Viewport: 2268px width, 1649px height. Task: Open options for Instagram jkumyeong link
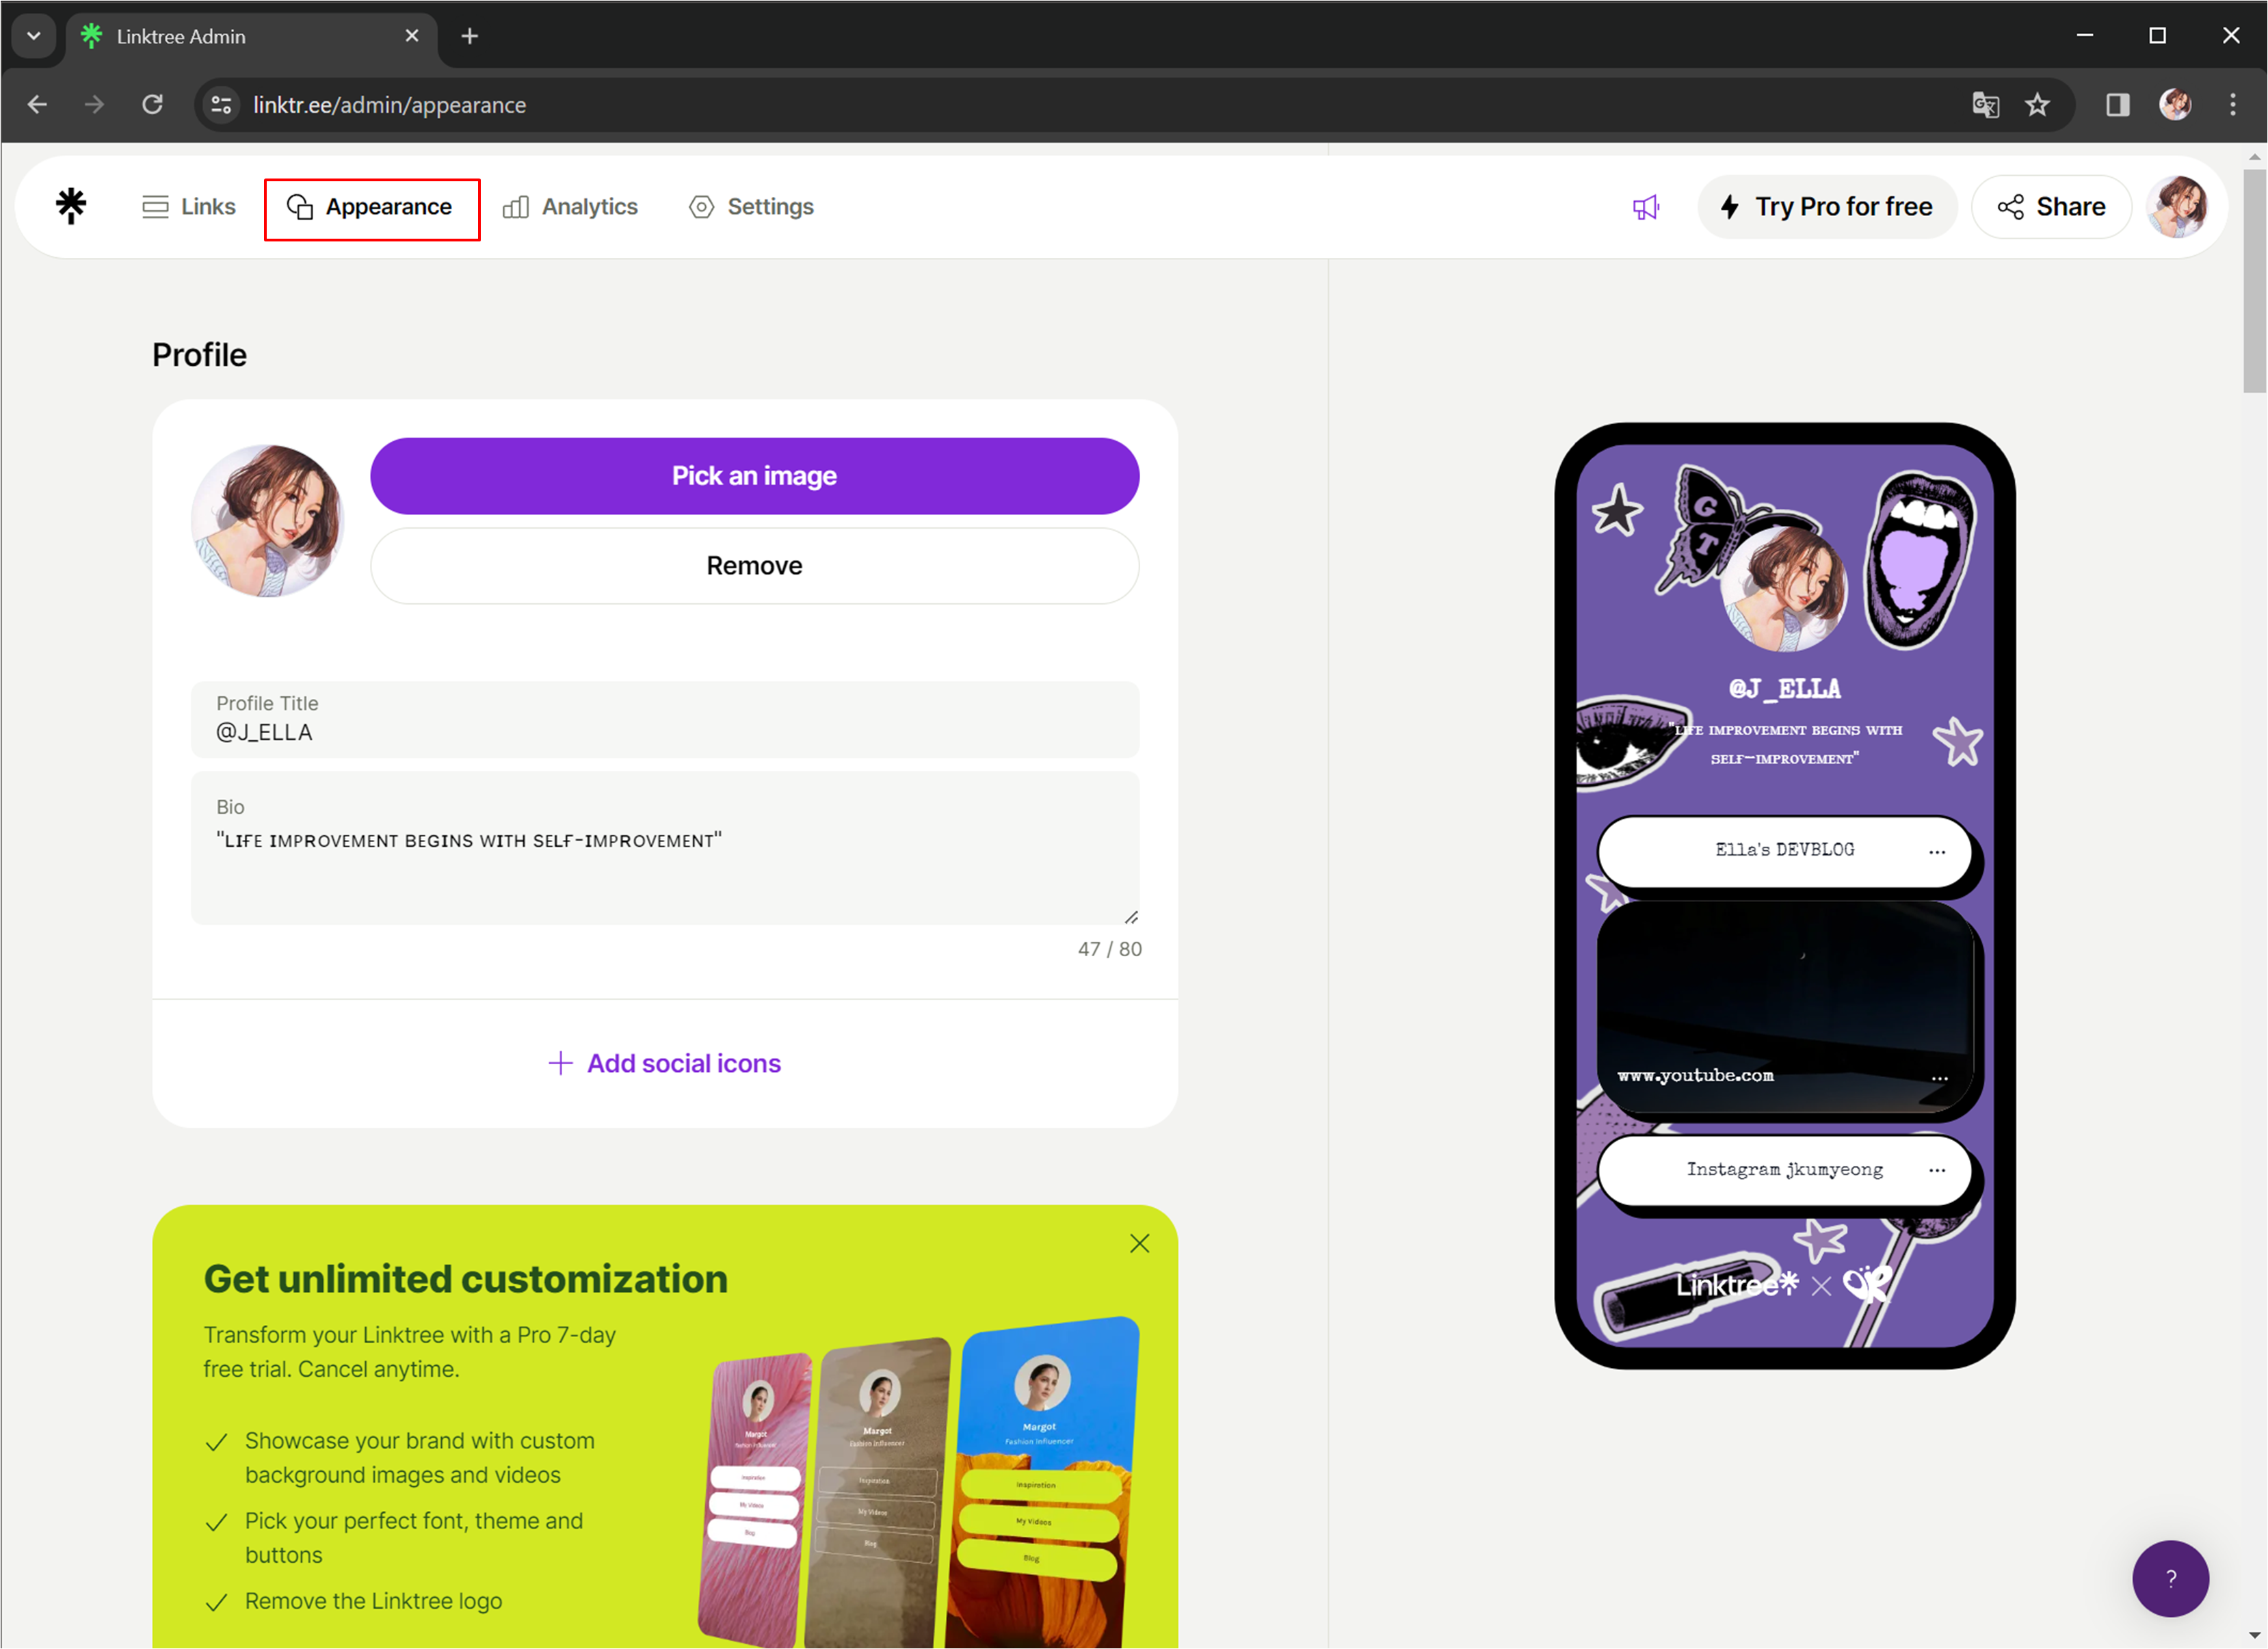[x=1936, y=1170]
